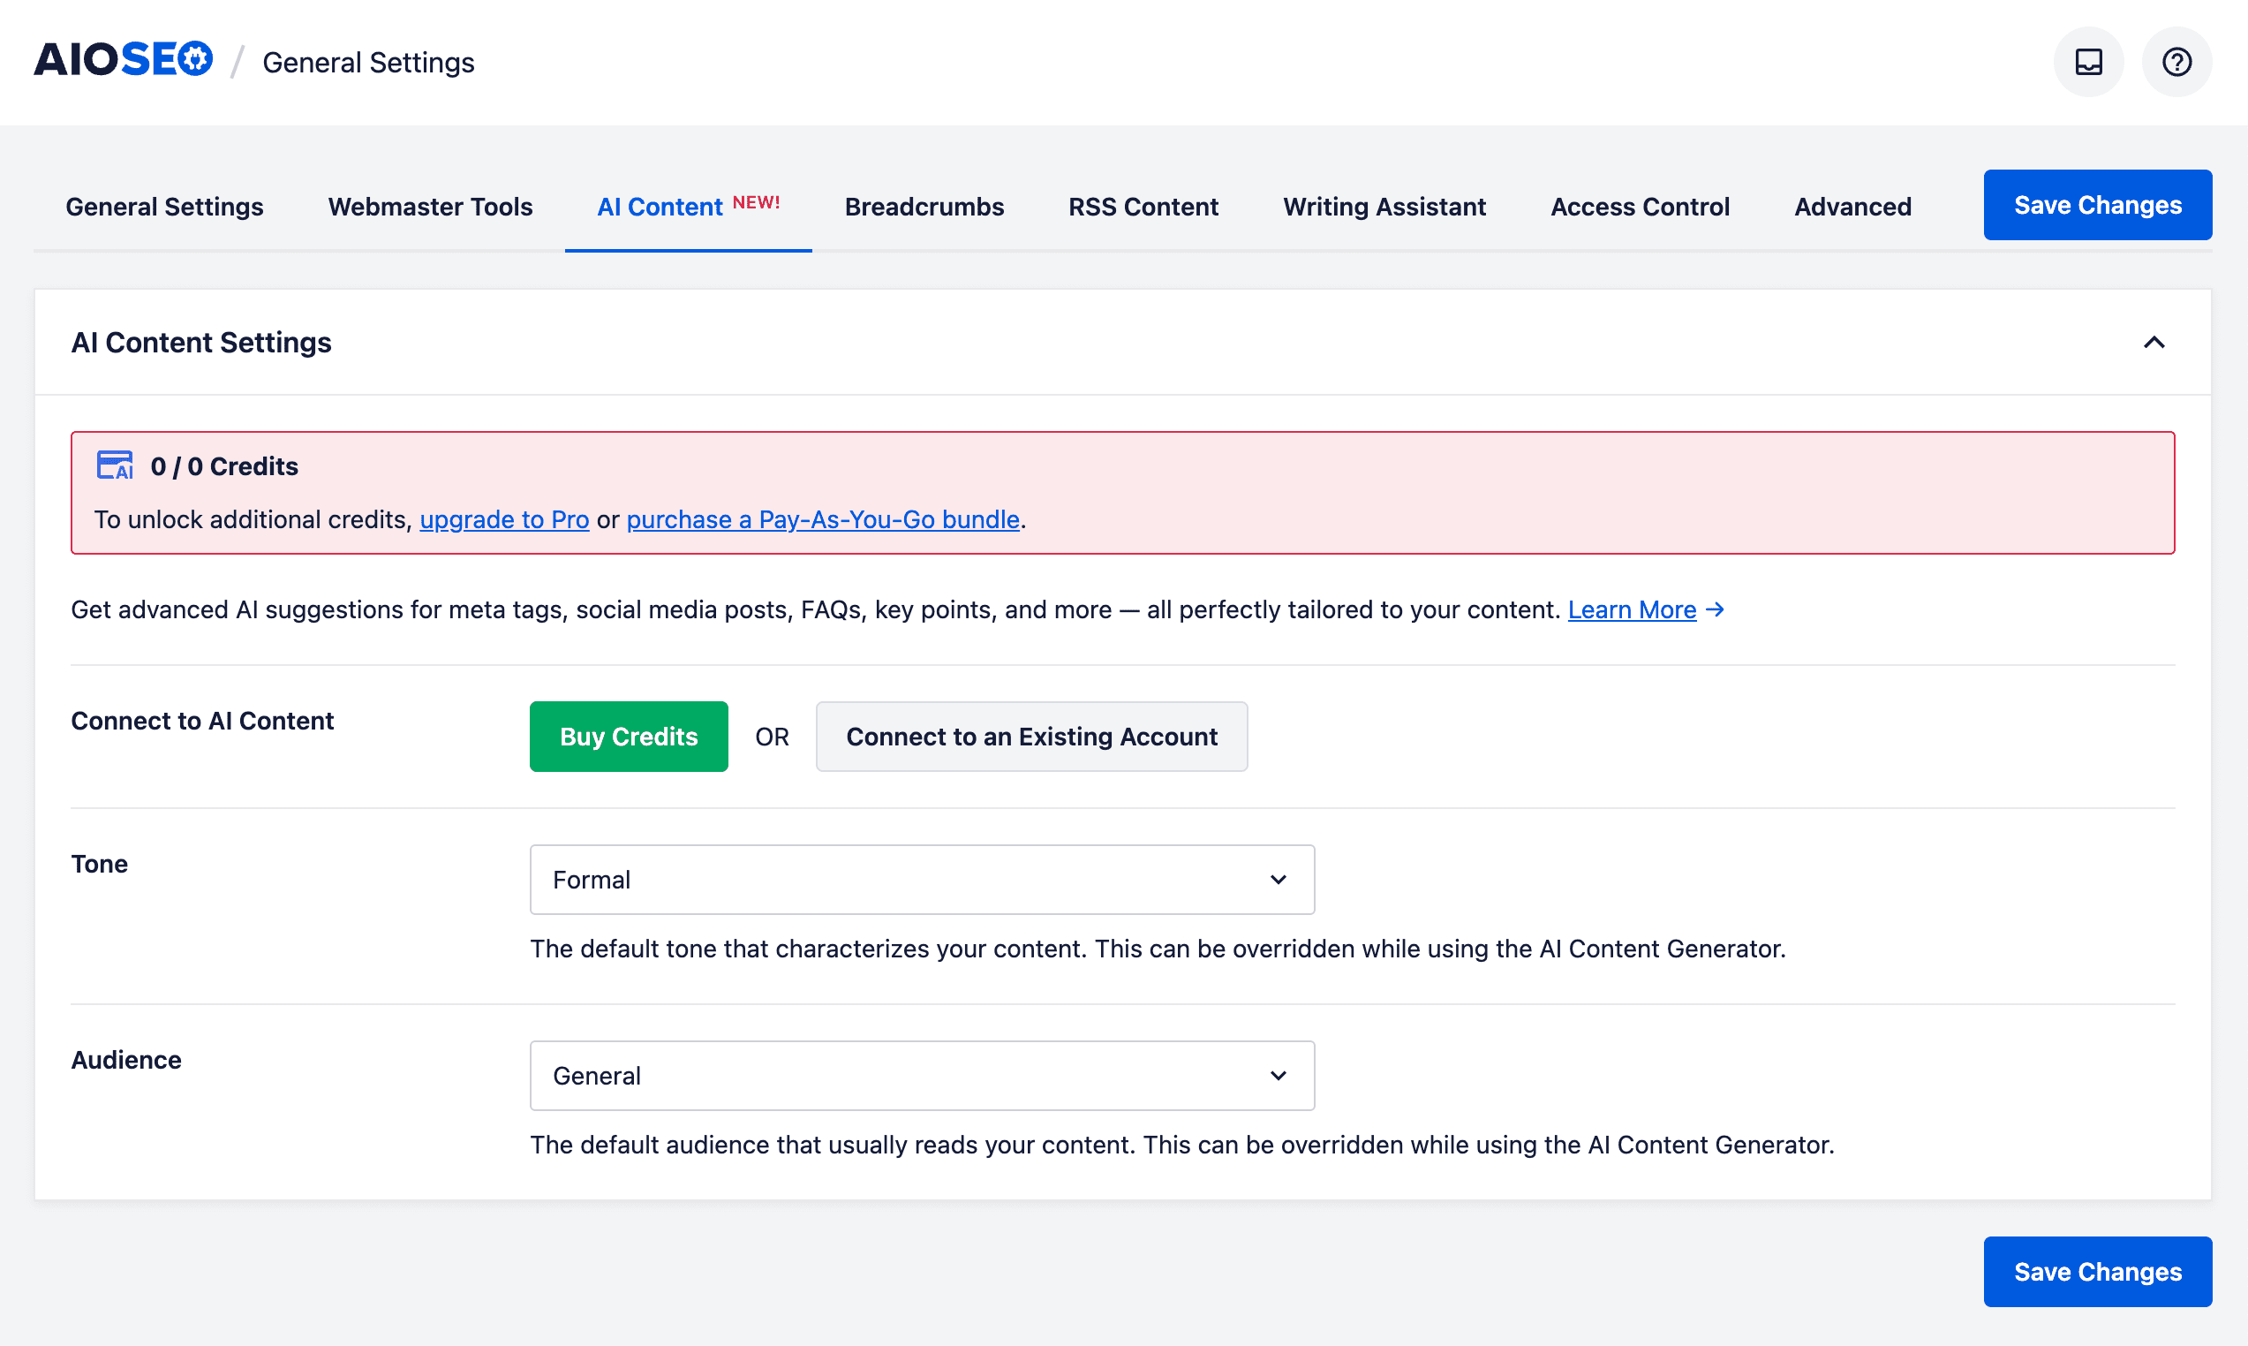
Task: Switch to the Webmaster Tools tab
Action: 430,207
